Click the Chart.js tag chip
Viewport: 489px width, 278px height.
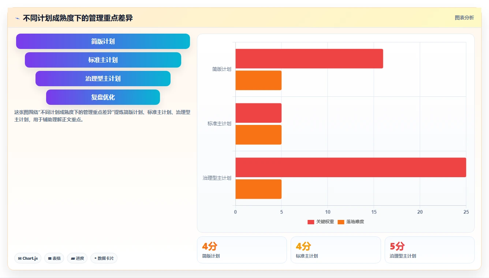point(28,258)
